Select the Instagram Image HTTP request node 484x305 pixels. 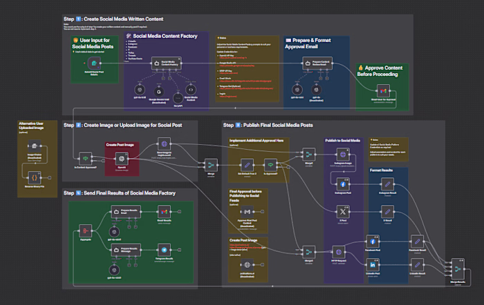click(x=343, y=155)
